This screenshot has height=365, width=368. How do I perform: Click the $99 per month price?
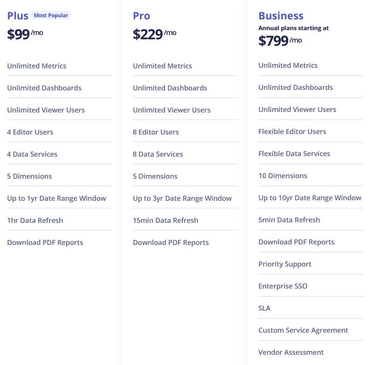24,34
